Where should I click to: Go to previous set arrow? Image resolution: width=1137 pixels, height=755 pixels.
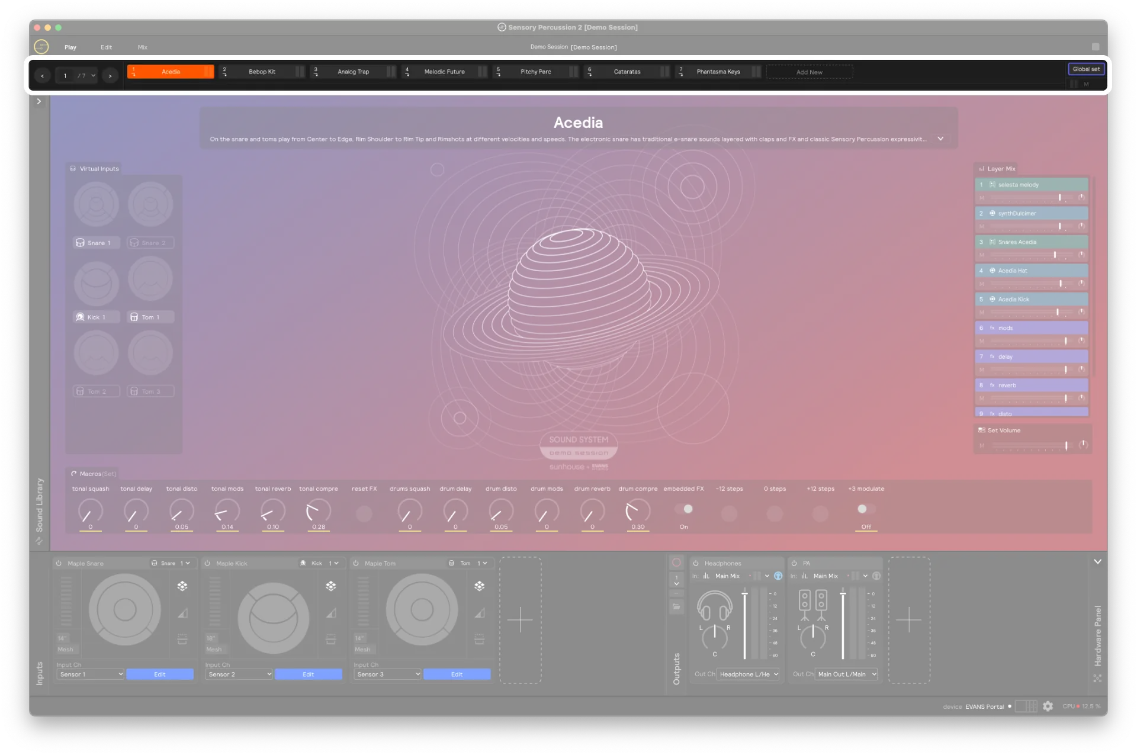[42, 76]
